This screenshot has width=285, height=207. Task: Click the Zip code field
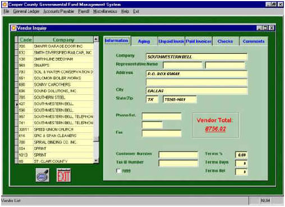(x=180, y=99)
